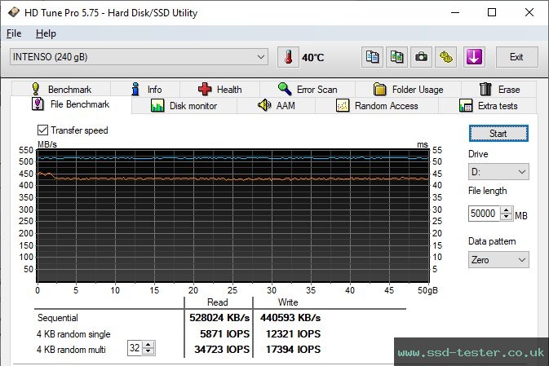Open options via the wrench icon

tap(445, 57)
